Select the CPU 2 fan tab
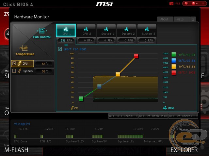 pyautogui.click(x=86, y=31)
